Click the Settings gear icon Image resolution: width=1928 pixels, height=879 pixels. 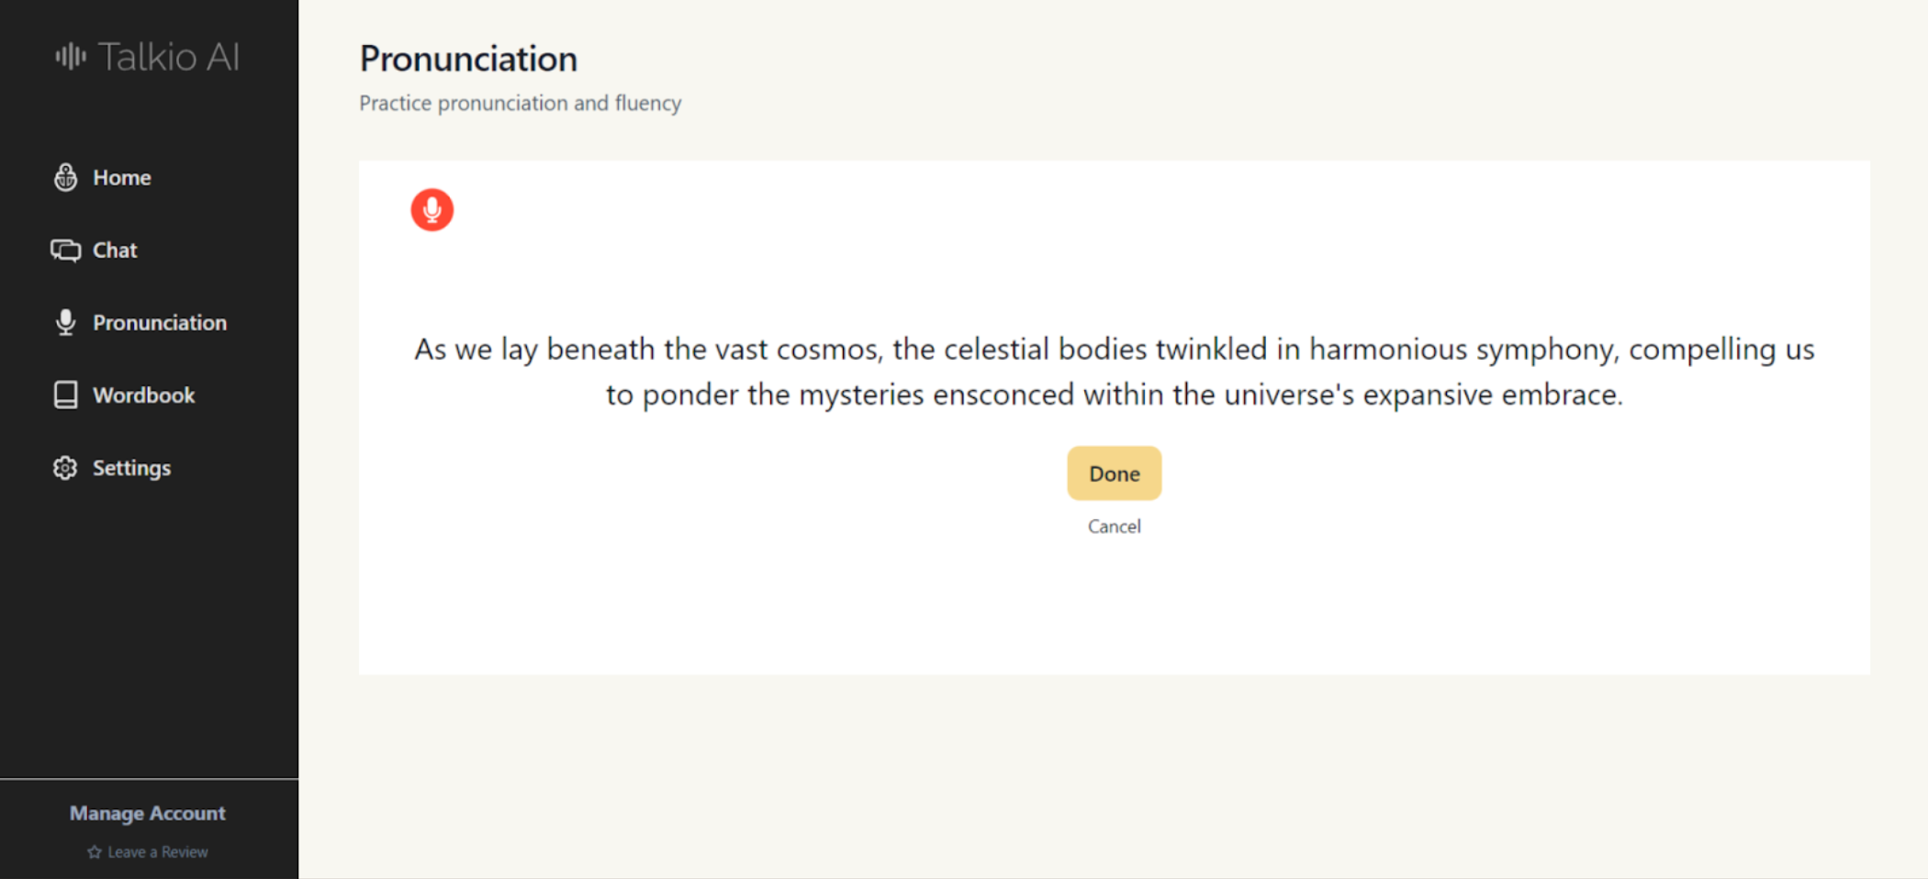click(x=65, y=468)
